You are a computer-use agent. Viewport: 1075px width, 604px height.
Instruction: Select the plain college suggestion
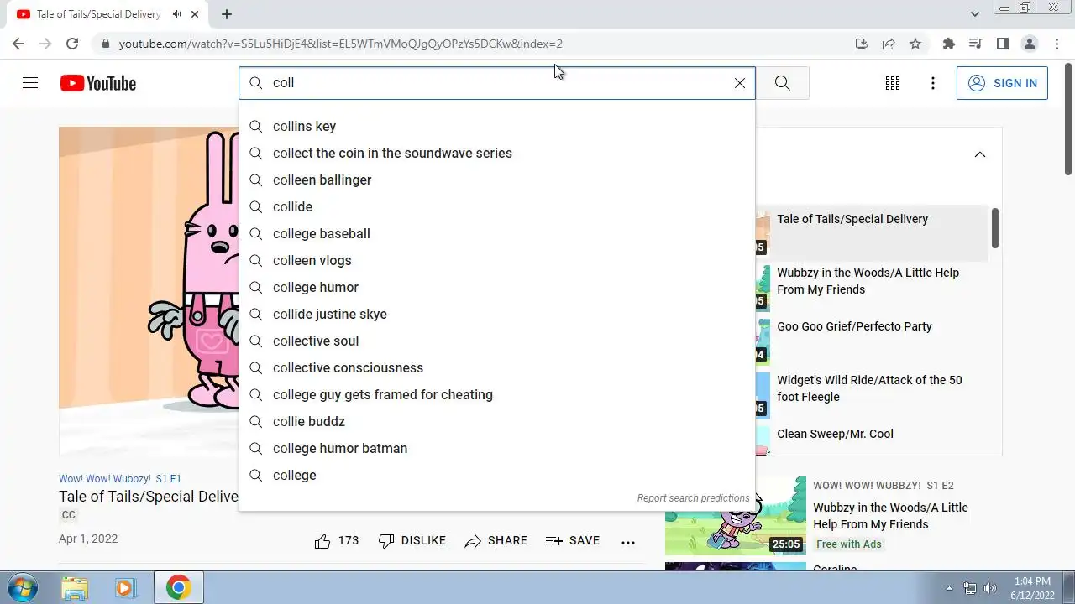coord(497,475)
